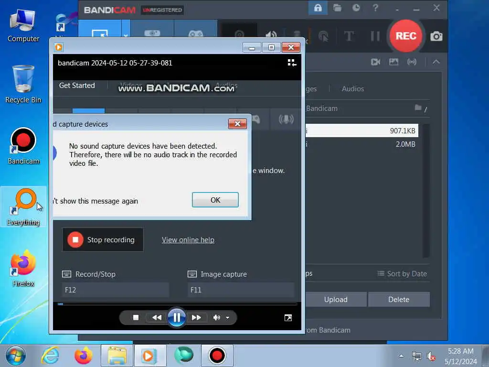Click the media player seek bar
Image resolution: width=489 pixels, height=367 pixels.
click(x=177, y=304)
